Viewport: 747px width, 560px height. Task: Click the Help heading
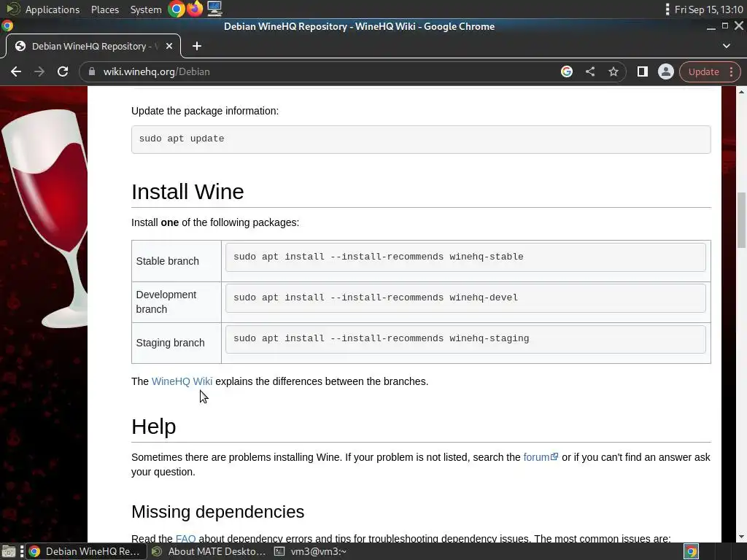click(153, 427)
